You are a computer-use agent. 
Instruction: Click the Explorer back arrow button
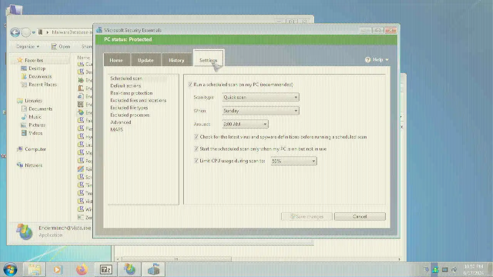(15, 32)
